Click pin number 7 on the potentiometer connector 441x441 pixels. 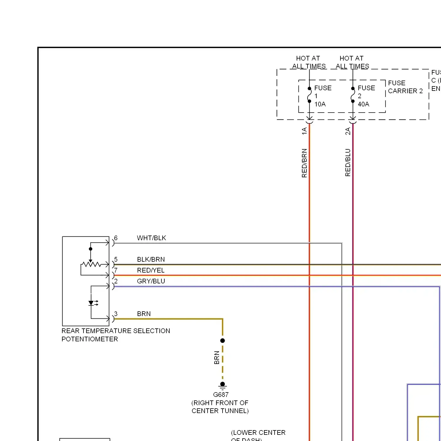pos(116,270)
